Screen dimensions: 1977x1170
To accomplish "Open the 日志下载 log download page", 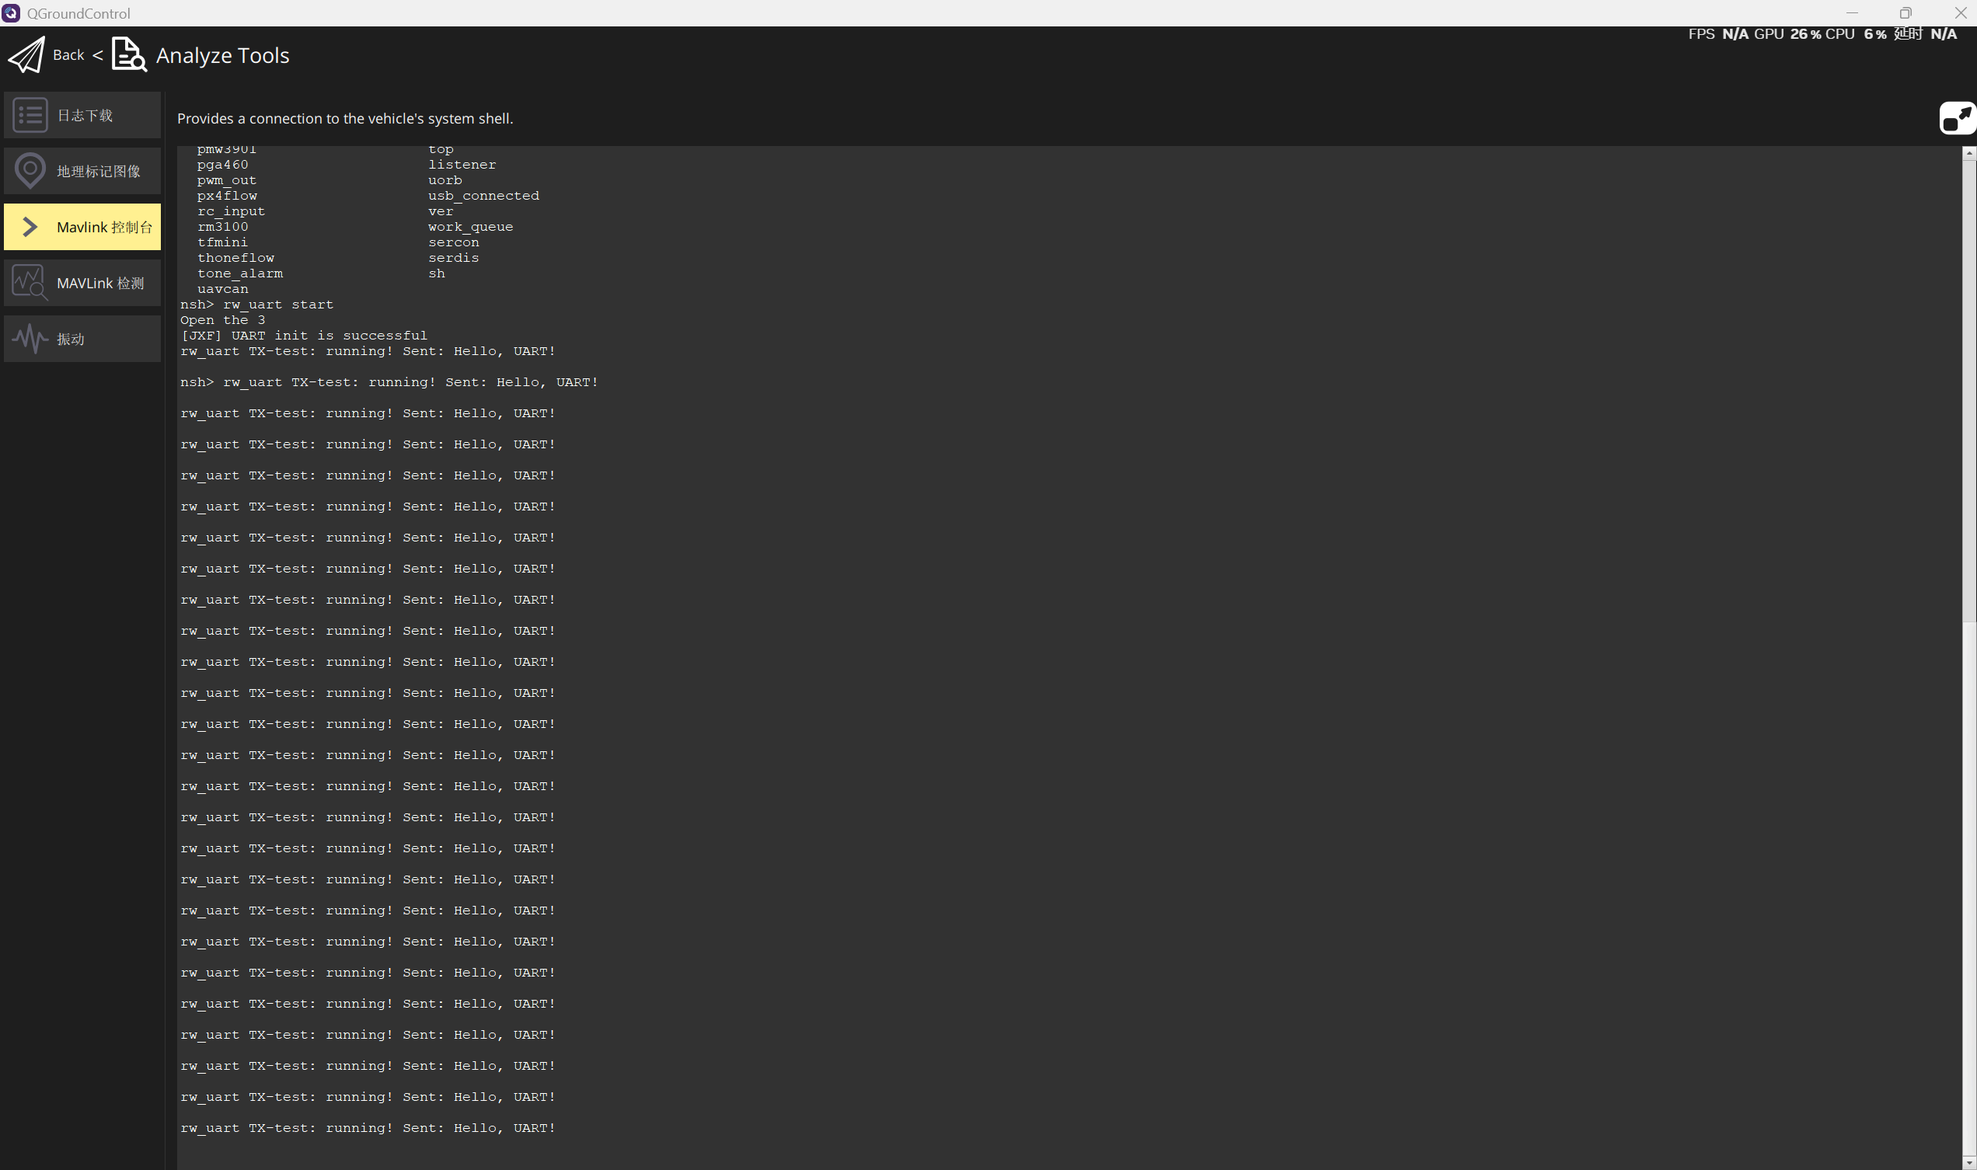I will [x=85, y=115].
